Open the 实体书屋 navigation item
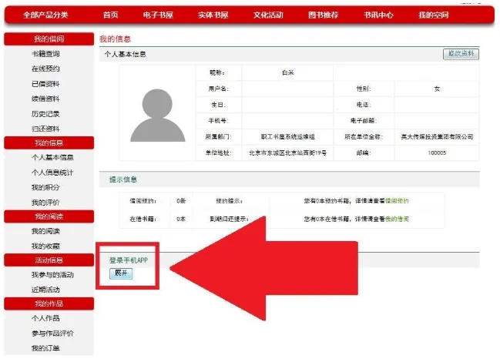500x362 pixels. coord(213,15)
